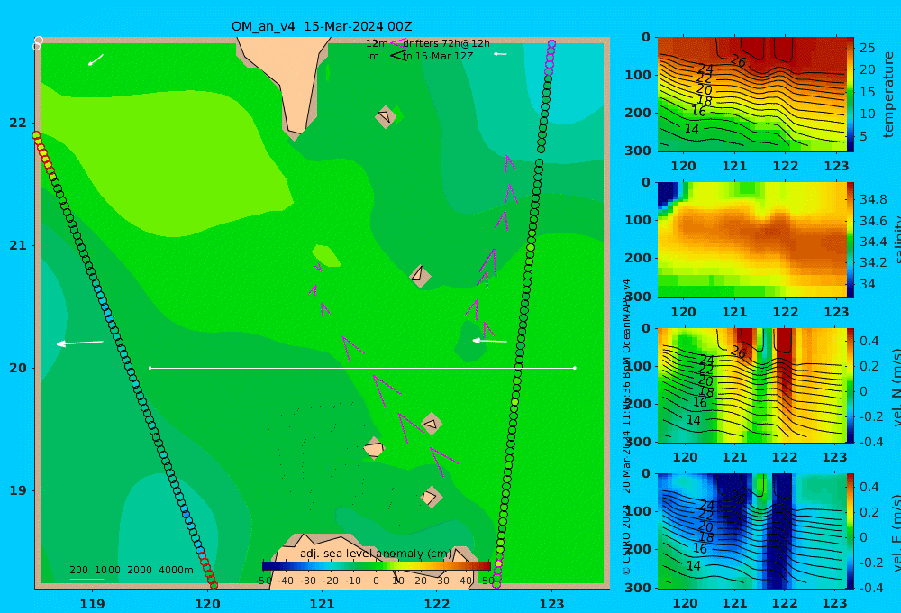Click the yellow circle atop the western satellite track
The width and height of the screenshot is (901, 613).
[36, 135]
